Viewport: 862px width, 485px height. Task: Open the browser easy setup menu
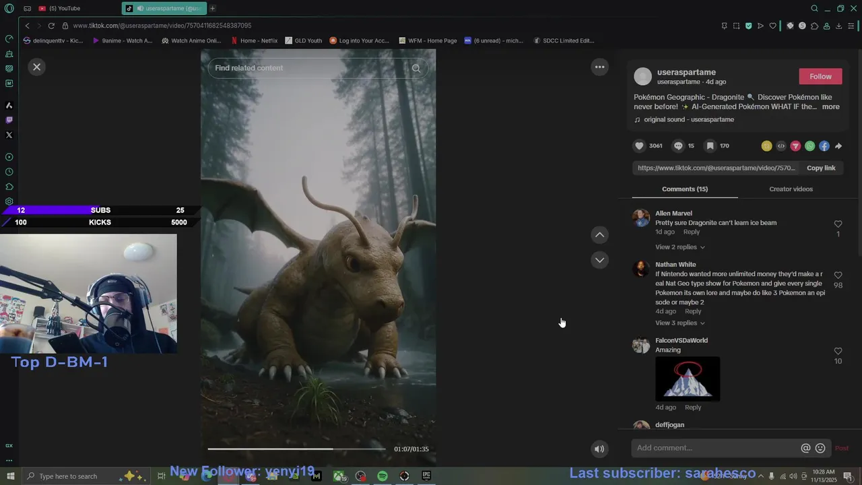click(x=851, y=26)
